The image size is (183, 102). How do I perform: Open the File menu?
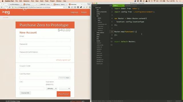pos(17,1)
